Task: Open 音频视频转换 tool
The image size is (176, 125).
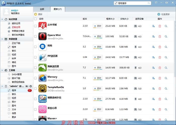Action: click(18, 82)
